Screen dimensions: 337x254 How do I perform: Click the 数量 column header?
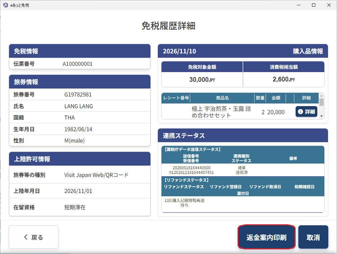coord(260,98)
